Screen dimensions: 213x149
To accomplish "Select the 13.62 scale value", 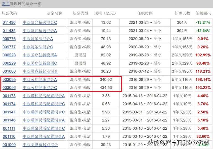I will pos(106,22).
